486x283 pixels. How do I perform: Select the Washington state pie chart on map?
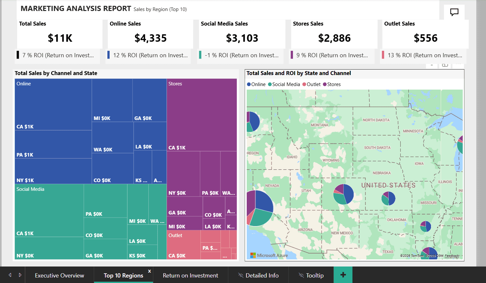click(x=253, y=122)
